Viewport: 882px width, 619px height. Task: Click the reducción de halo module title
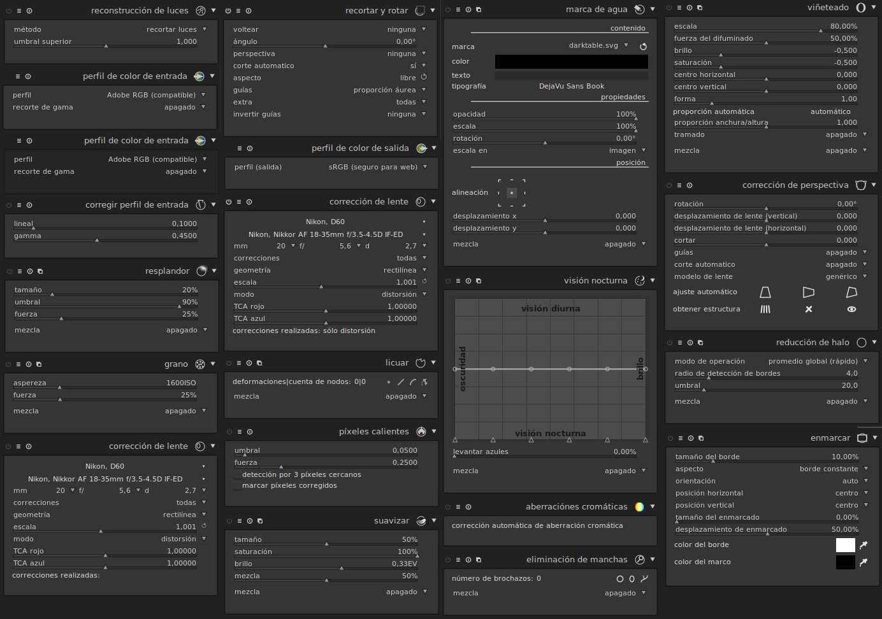[813, 343]
